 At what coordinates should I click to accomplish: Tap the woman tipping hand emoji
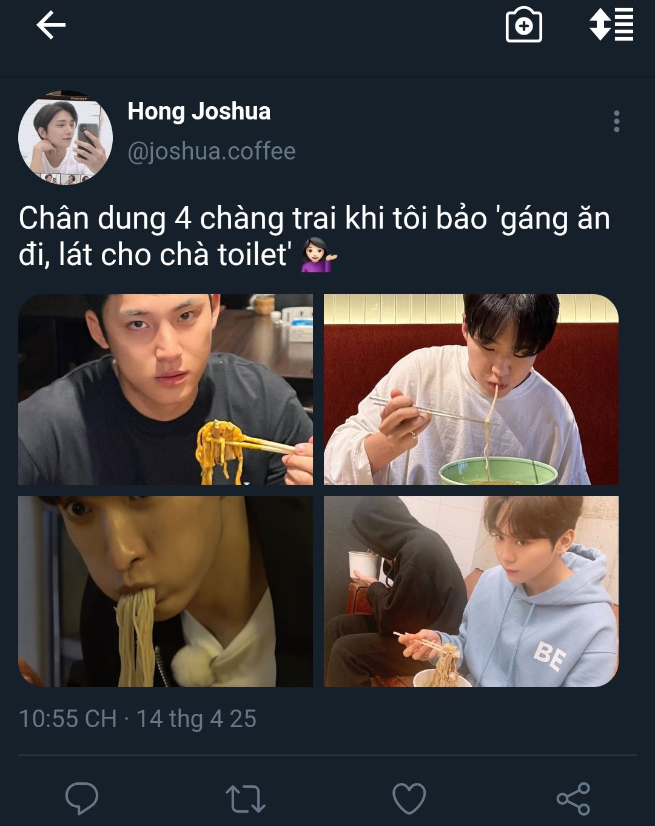pyautogui.click(x=319, y=255)
